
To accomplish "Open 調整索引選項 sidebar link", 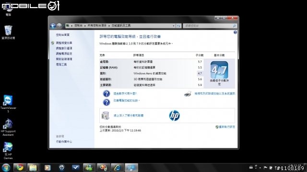I will (64, 48).
